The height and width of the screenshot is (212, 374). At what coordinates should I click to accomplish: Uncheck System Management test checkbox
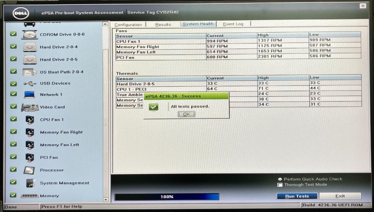pos(13,183)
